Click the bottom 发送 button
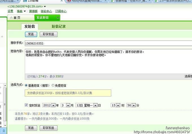Screen dimensions: 192x134 31,128
